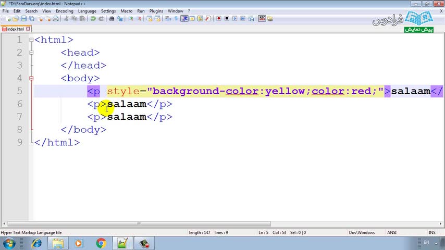Close the index.html tab with its red X

(28, 29)
